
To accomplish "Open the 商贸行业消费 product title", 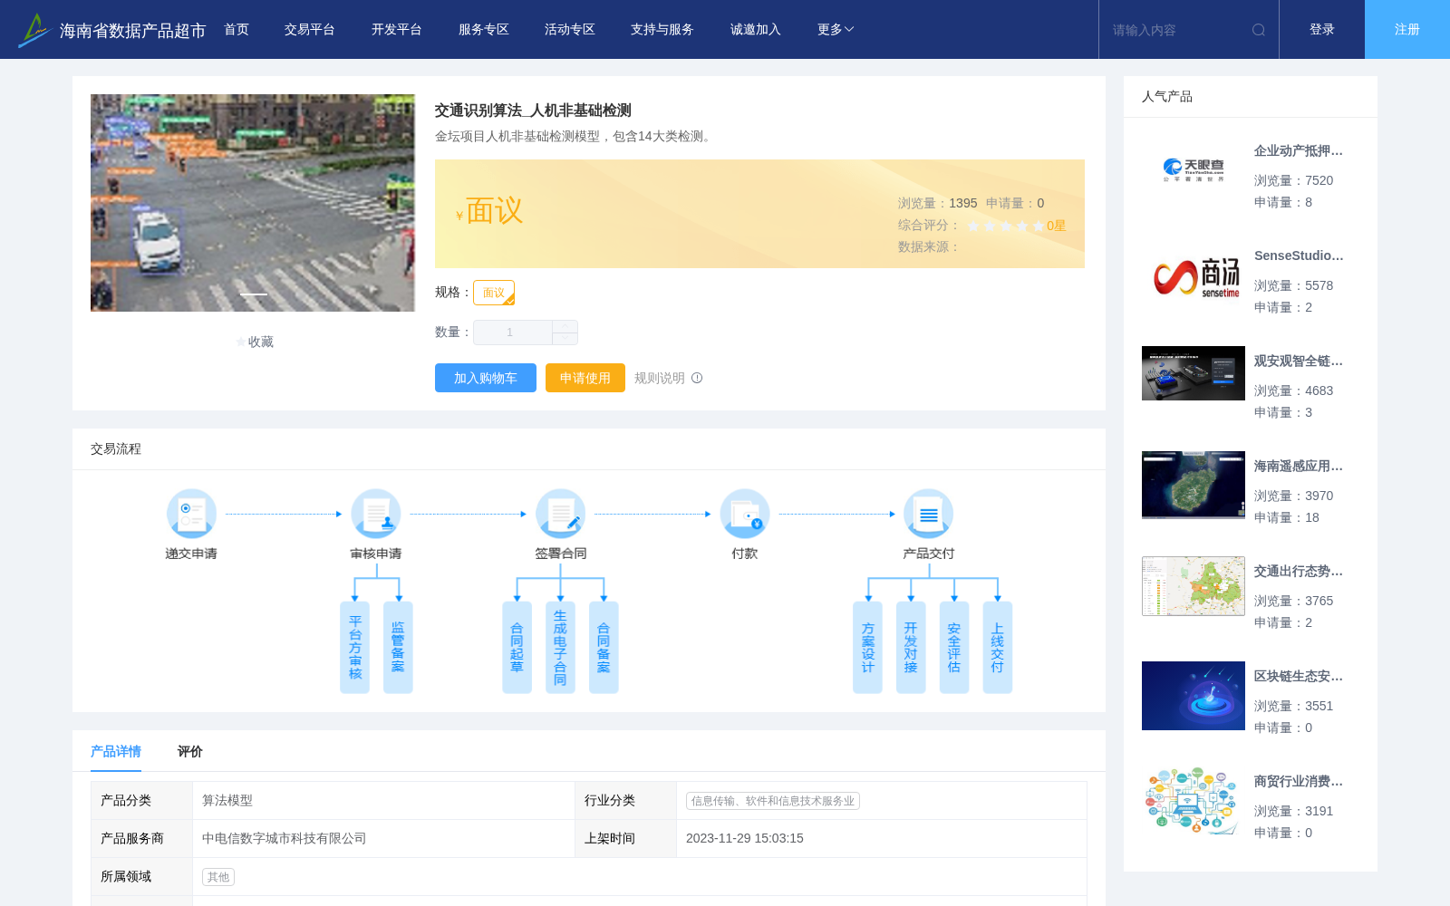I will (x=1299, y=782).
